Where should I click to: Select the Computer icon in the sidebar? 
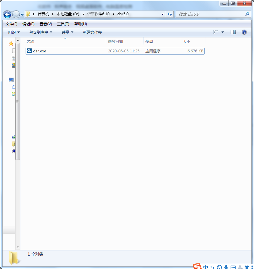click(x=11, y=79)
